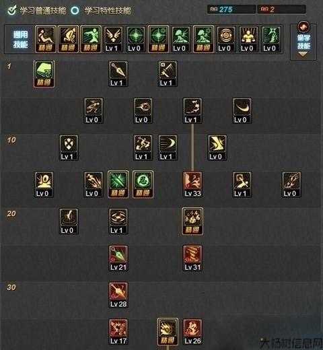Click the 通用技能 category label
This screenshot has width=323, height=350.
click(x=20, y=40)
